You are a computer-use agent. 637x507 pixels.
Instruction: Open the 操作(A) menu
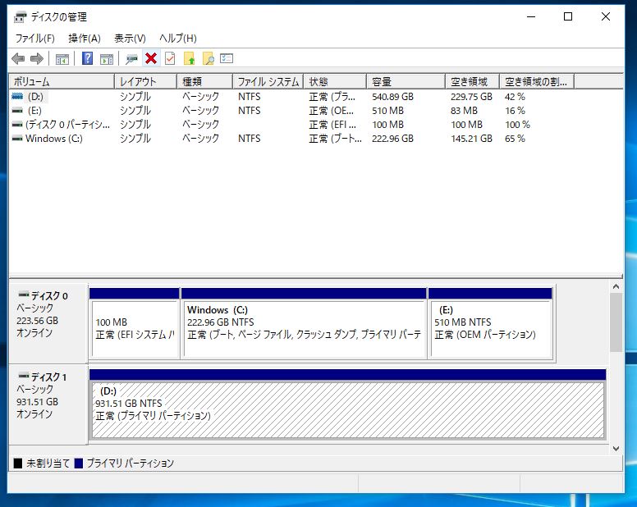tap(84, 38)
